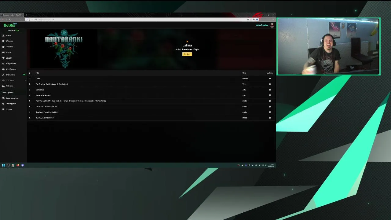Click the REIVAAJAN VALINTA #1 title
Screen dimensions: 391x220
pos(45,118)
